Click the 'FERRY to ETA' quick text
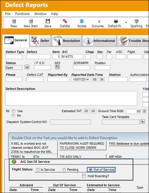 (x=34, y=157)
